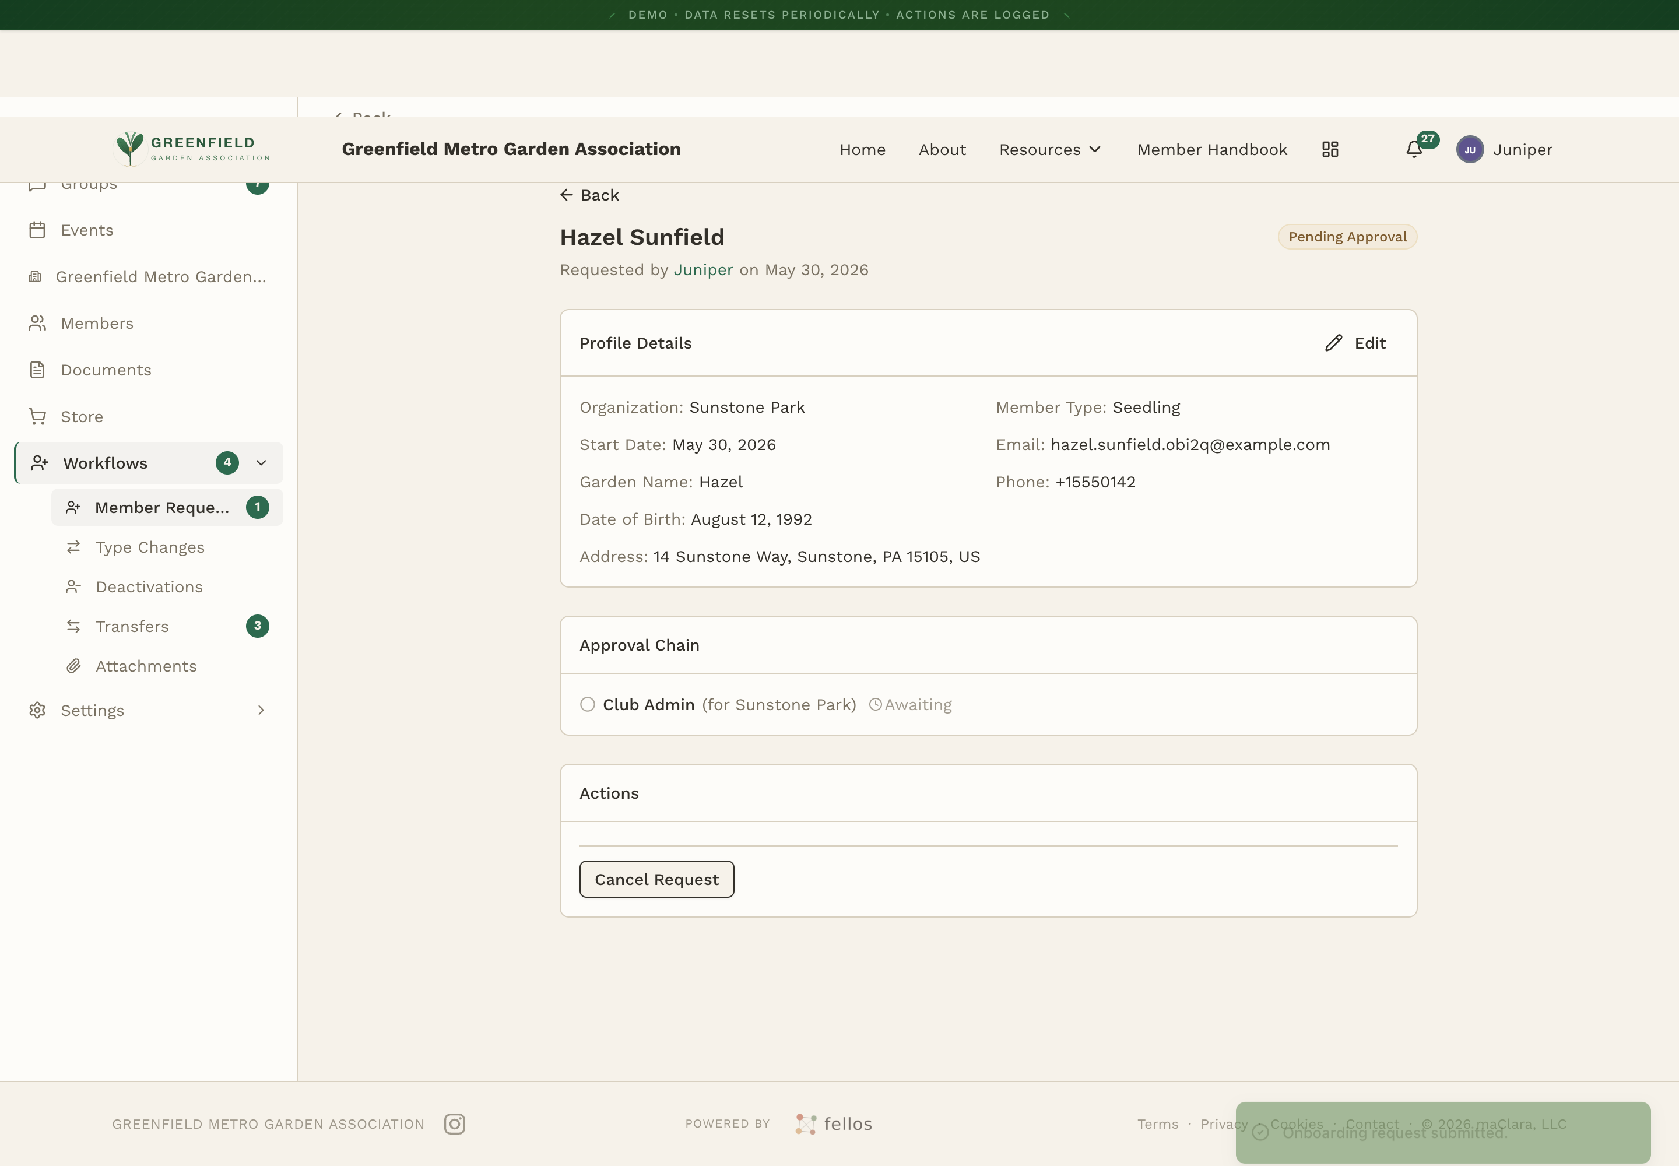Click the clock icon beside Awaiting

click(x=874, y=705)
